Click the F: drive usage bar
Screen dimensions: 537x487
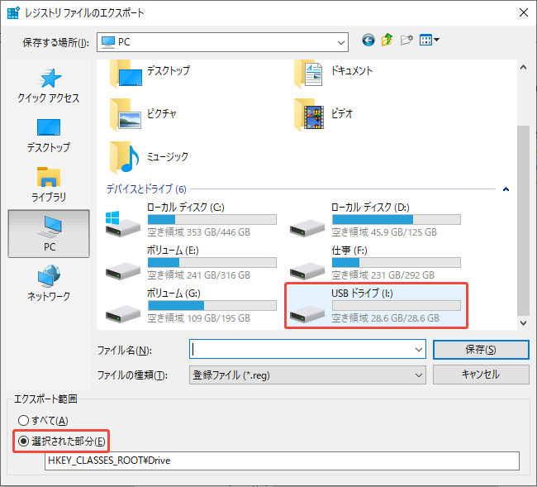(397, 263)
